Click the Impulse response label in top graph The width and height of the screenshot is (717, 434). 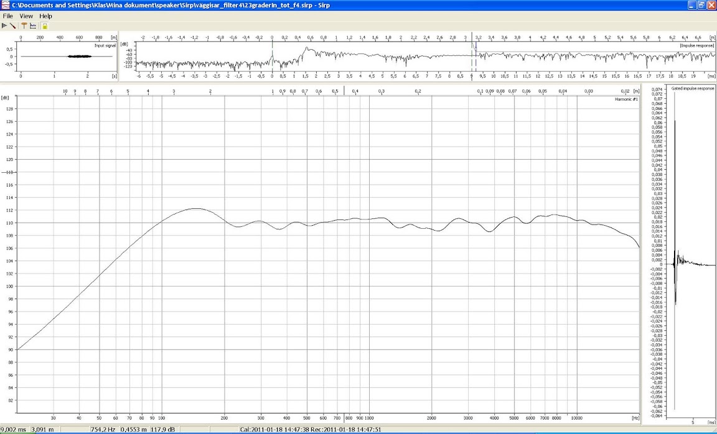point(696,45)
